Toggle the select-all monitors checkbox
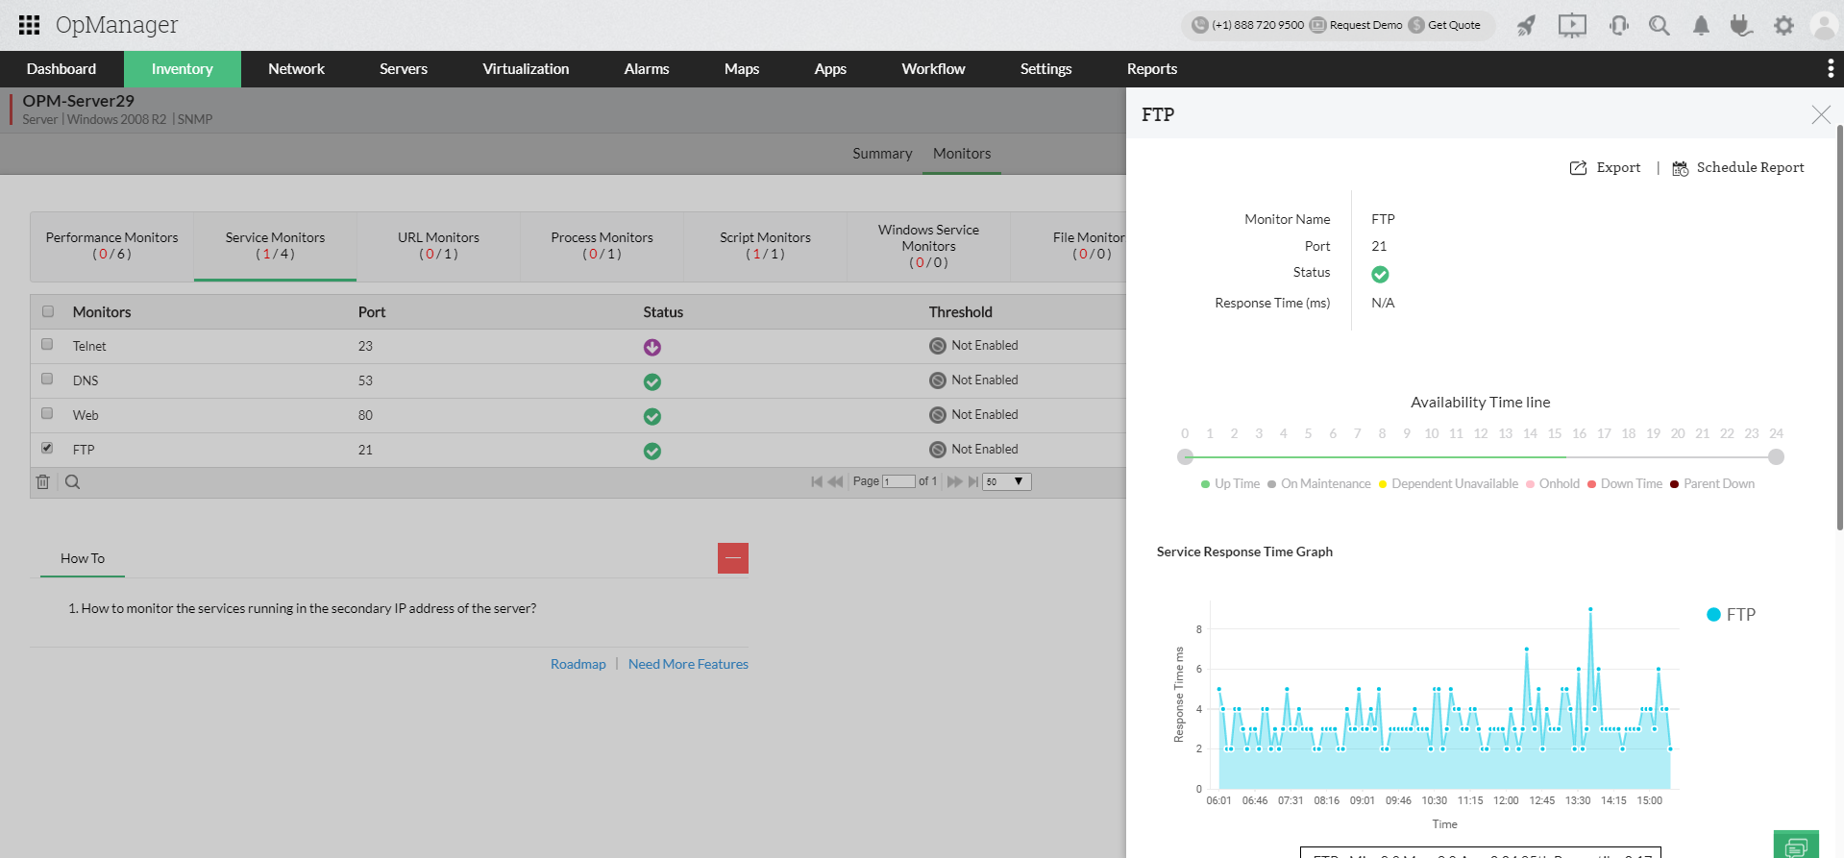 48,311
